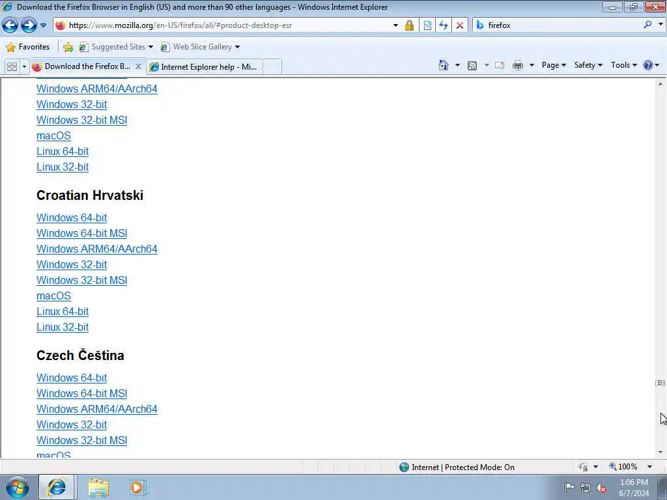Click the vertical scrollbar thumb
The height and width of the screenshot is (500, 667).
pos(660,383)
